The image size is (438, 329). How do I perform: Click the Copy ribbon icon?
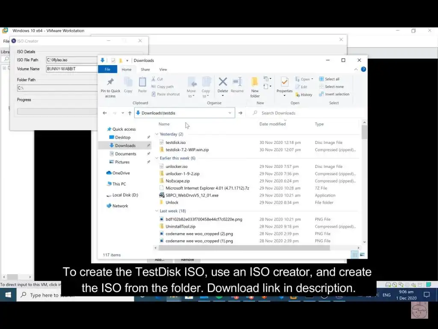128,82
